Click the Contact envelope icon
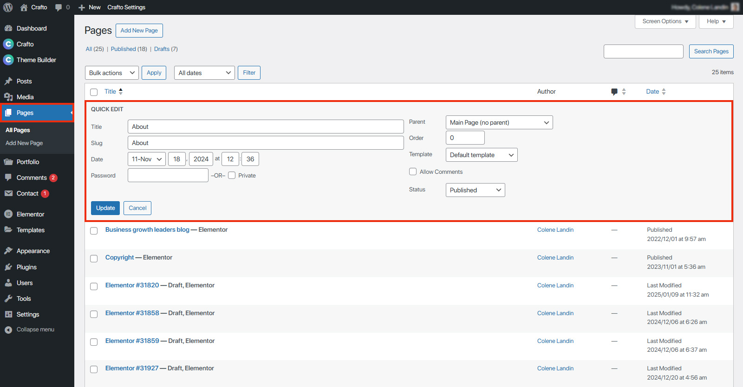This screenshot has height=387, width=743. [8, 193]
